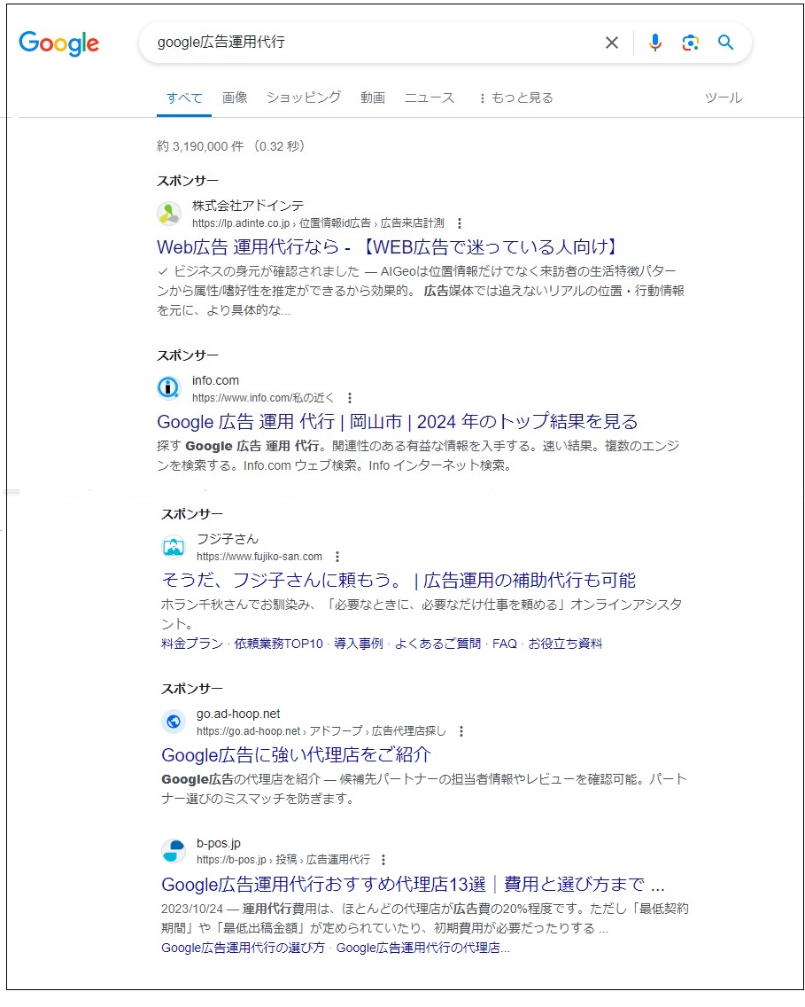
Task: Click the magnifying glass search button
Action: click(x=725, y=43)
